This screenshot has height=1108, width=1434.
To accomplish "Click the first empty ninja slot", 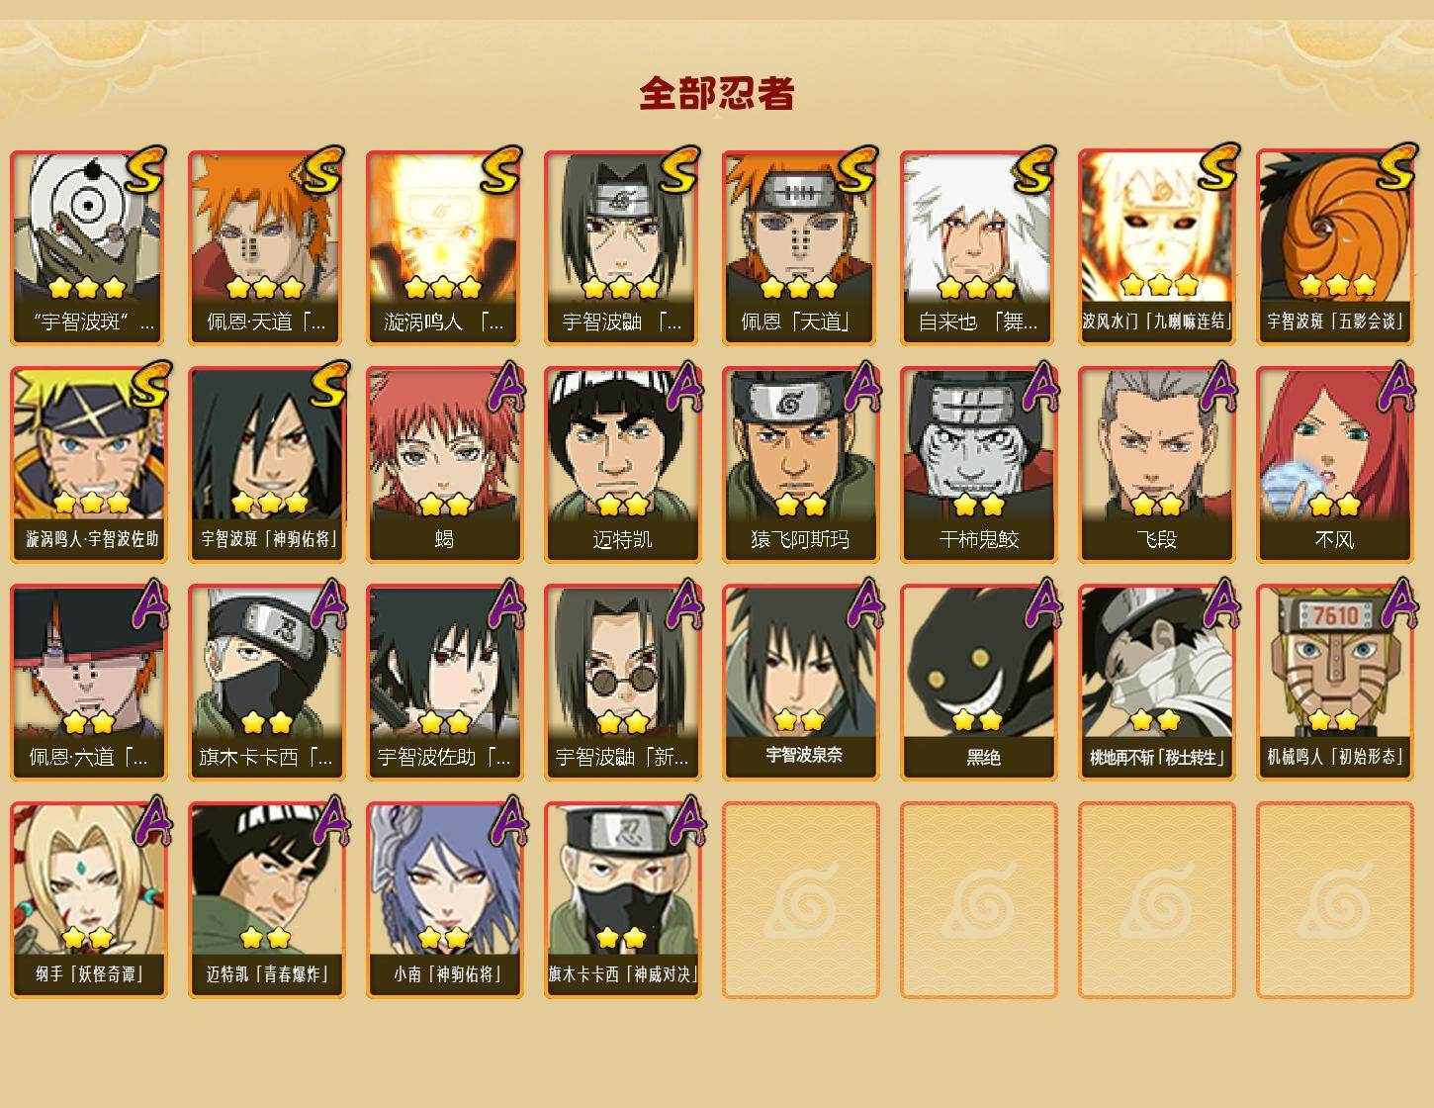I will coord(800,900).
